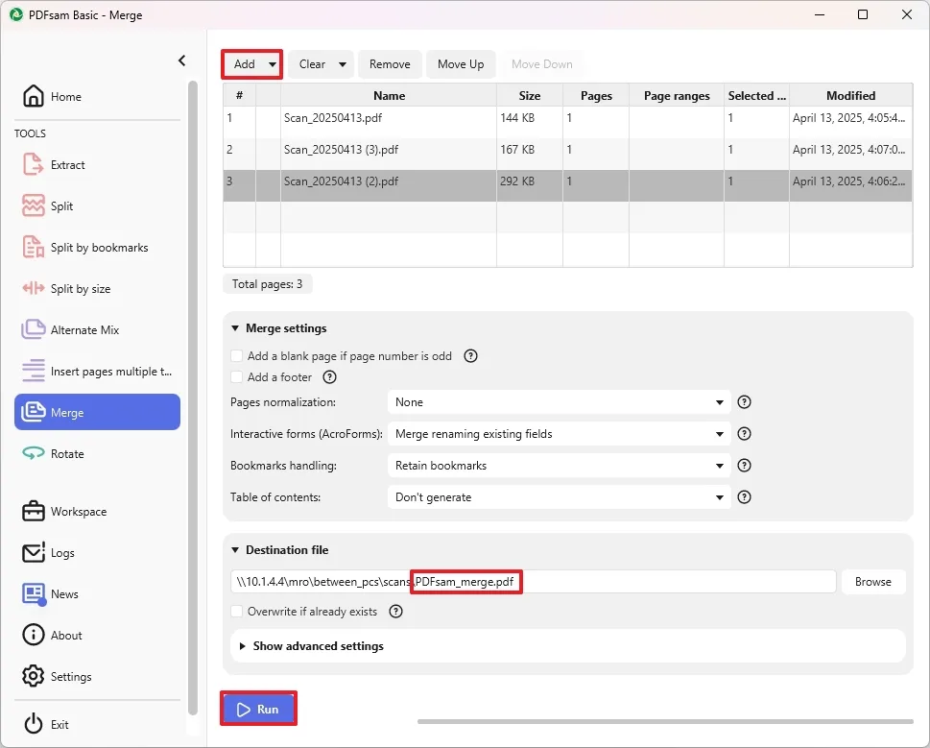Click the News icon in sidebar
This screenshot has width=930, height=748.
pos(34,594)
